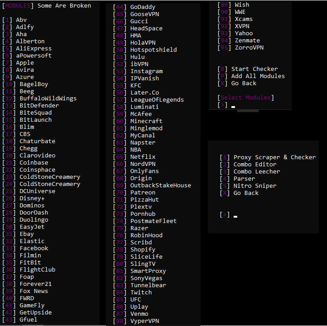Select the Start Checker menu option
This screenshot has height=326, width=327.
247,69
